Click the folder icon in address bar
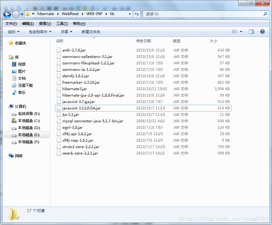272x225 pixels. 27,14
